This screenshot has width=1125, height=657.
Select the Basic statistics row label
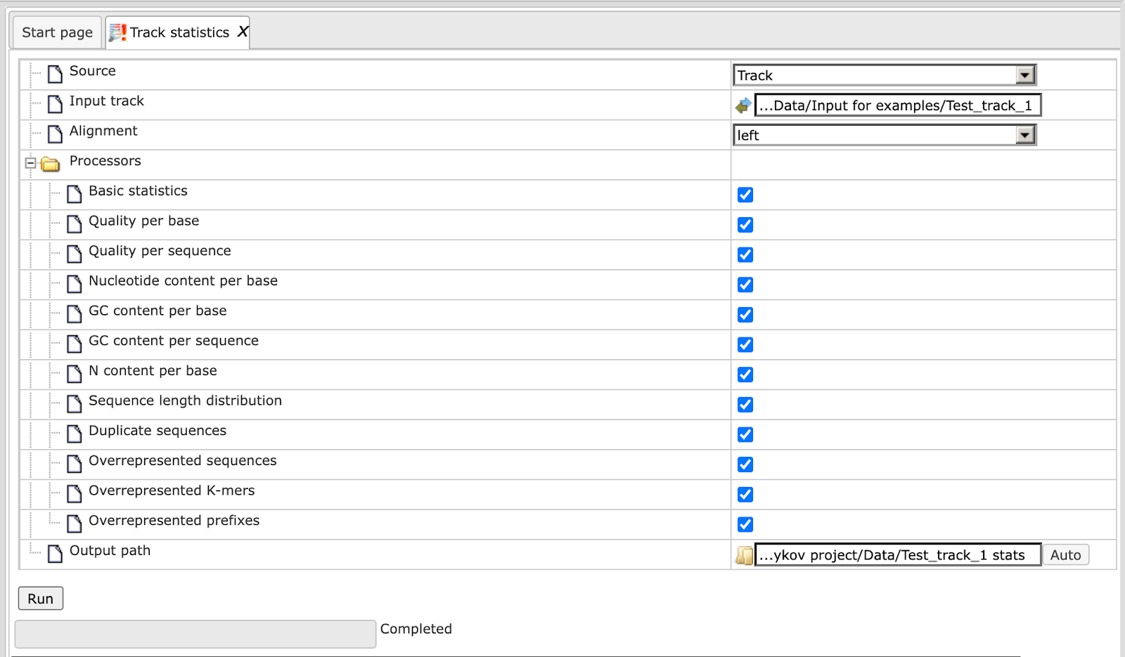(x=139, y=191)
